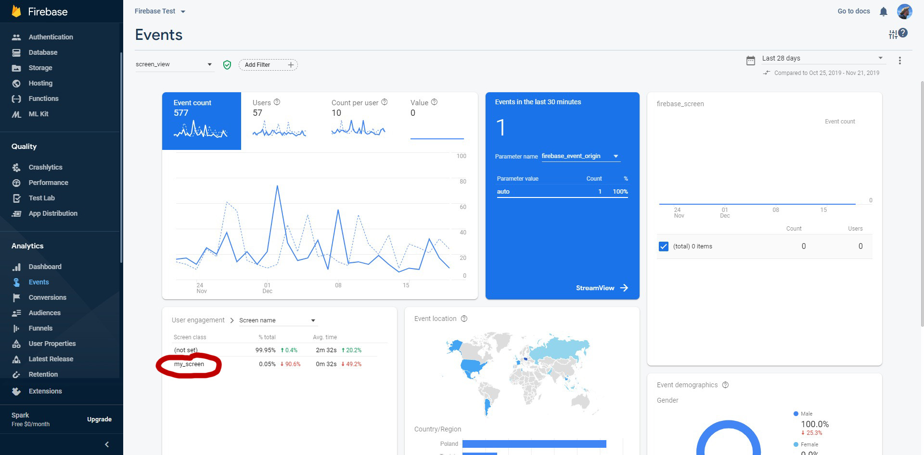Click the Gender donut chart
Screen dimensions: 924x455
point(728,438)
